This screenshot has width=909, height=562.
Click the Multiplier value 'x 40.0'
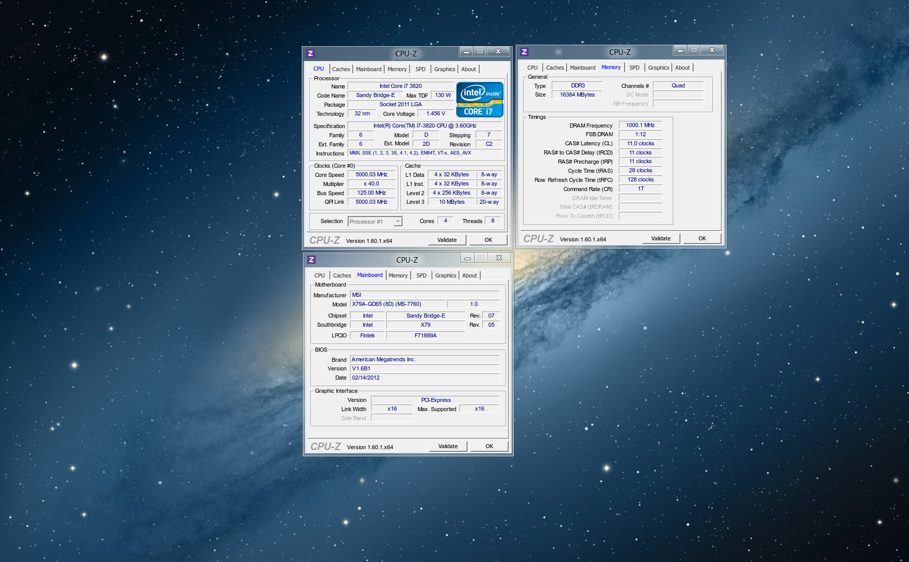point(371,183)
